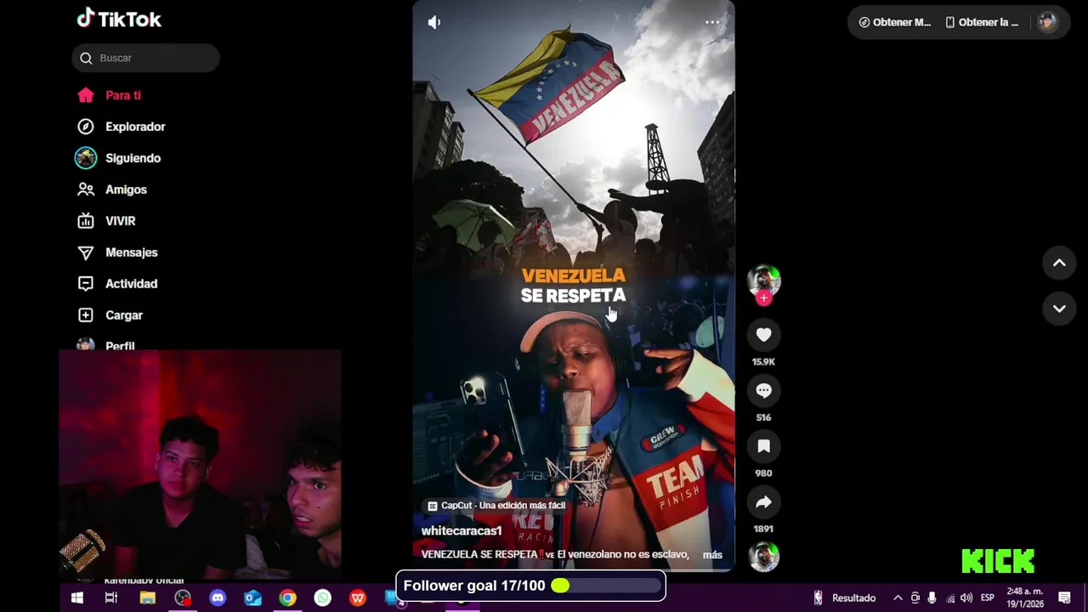Open Siguiendo feed
The width and height of the screenshot is (1088, 612).
tap(133, 158)
